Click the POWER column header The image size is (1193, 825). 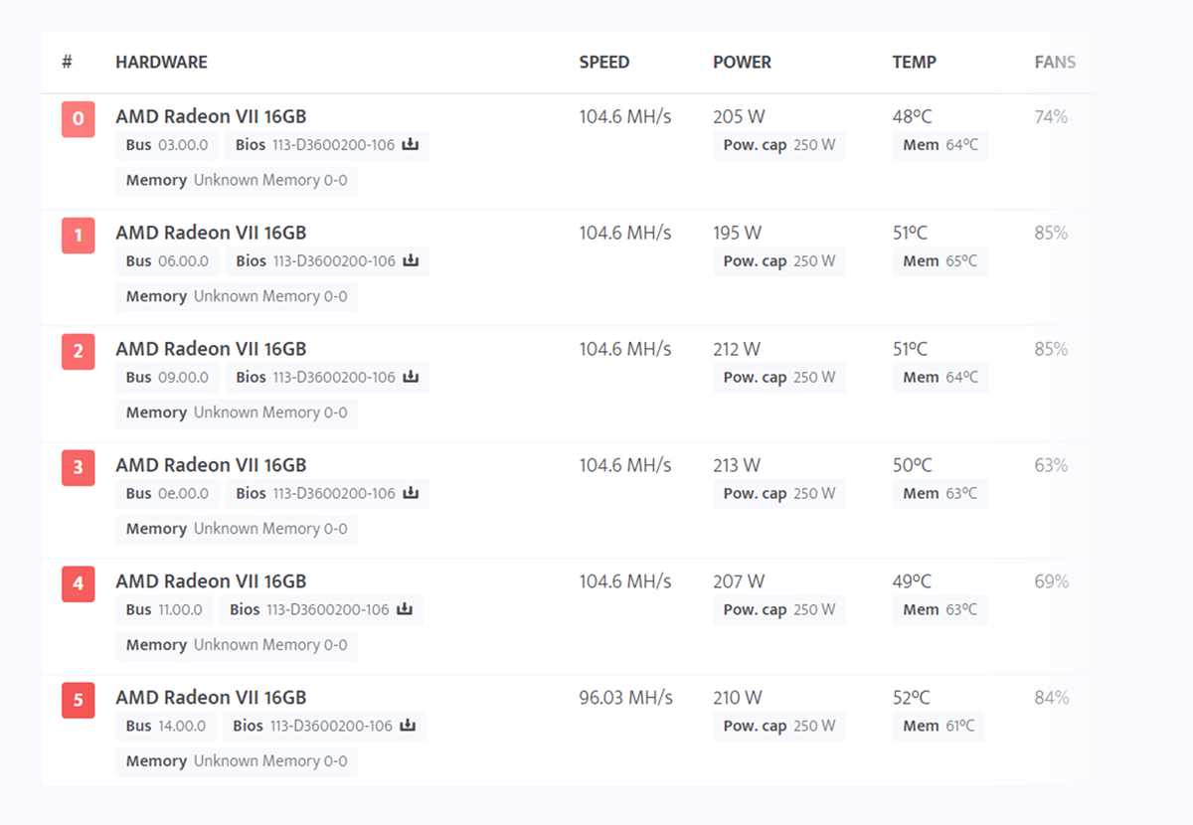click(742, 62)
